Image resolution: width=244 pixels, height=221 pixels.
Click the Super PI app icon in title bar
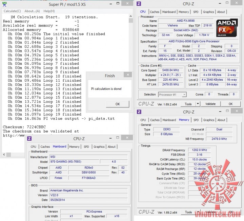(4, 4)
